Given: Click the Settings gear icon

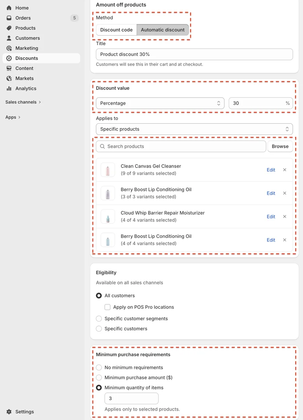Looking at the screenshot, I should click(x=9, y=412).
